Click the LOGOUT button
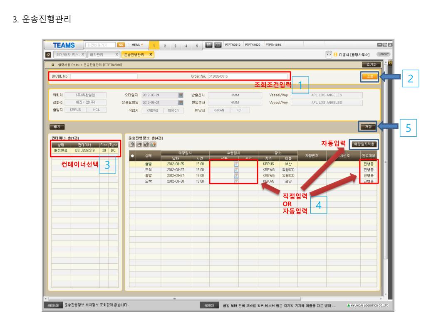This screenshot has width=426, height=319. pos(383,54)
